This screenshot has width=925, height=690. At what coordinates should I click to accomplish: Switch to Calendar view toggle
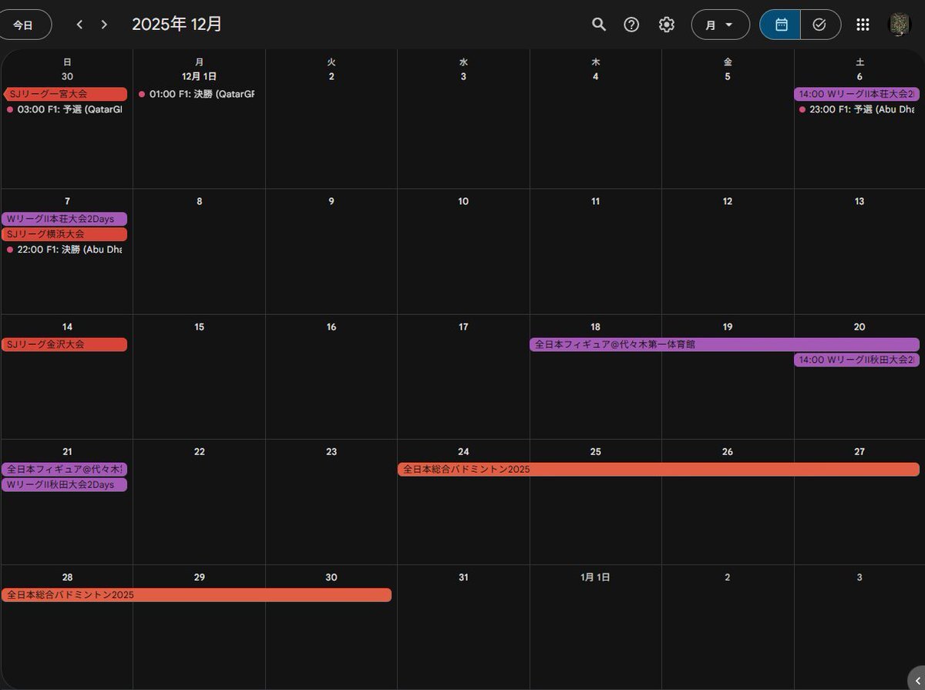point(780,25)
